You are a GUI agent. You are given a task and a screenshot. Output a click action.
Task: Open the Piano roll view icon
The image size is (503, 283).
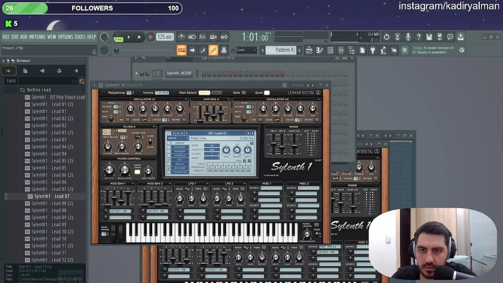pos(319,50)
